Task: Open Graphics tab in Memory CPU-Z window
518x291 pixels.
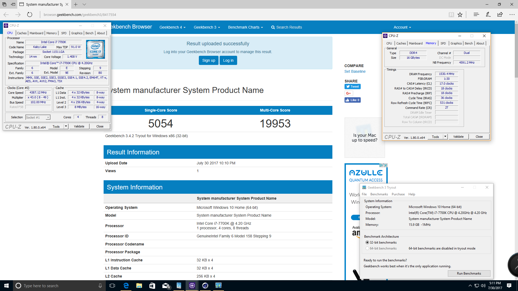Action: click(456, 43)
